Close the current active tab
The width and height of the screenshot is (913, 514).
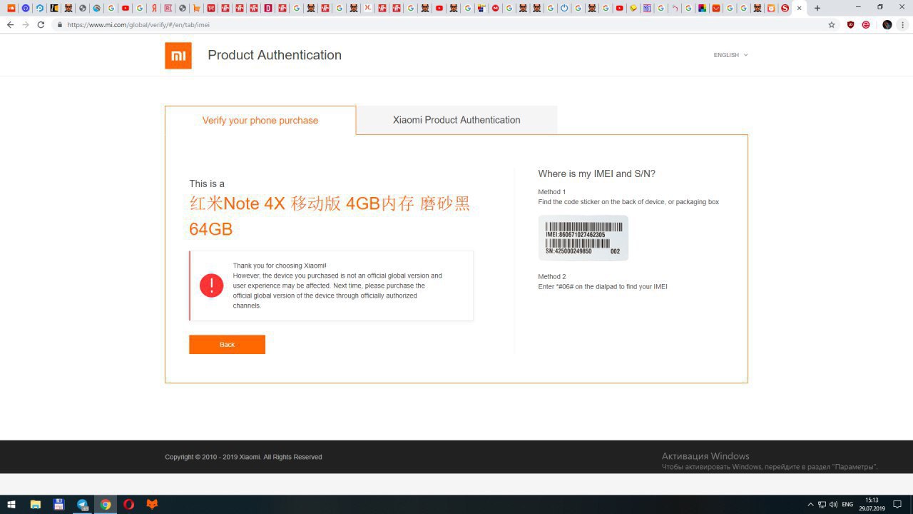tap(799, 8)
